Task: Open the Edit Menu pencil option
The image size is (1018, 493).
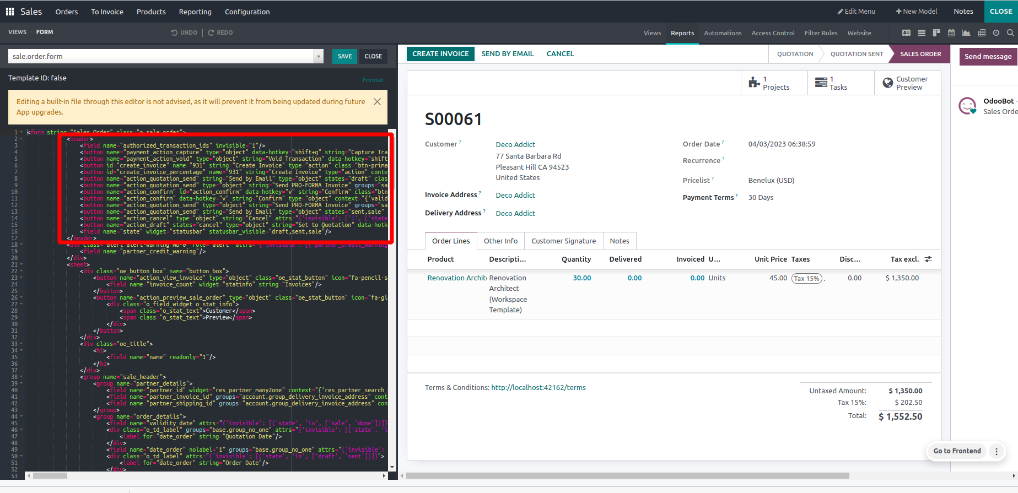Action: click(856, 12)
